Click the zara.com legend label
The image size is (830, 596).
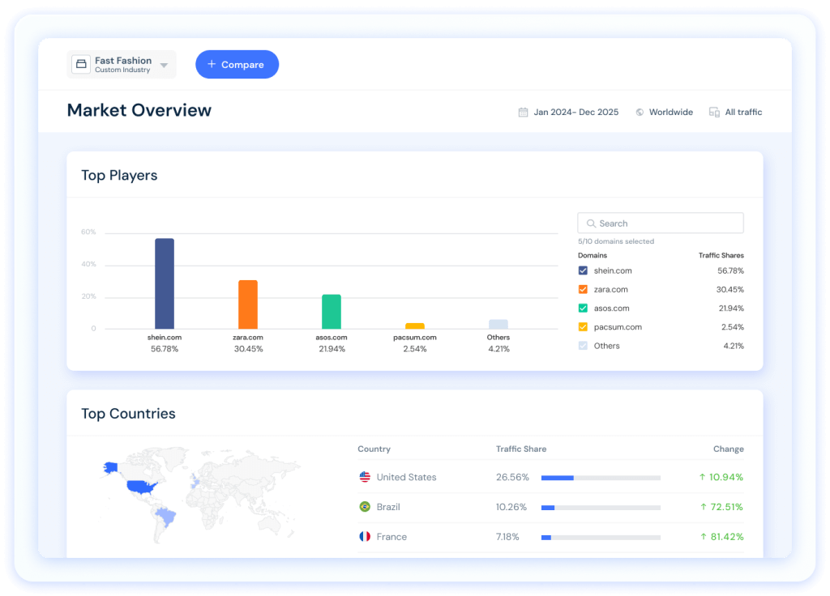tap(611, 289)
